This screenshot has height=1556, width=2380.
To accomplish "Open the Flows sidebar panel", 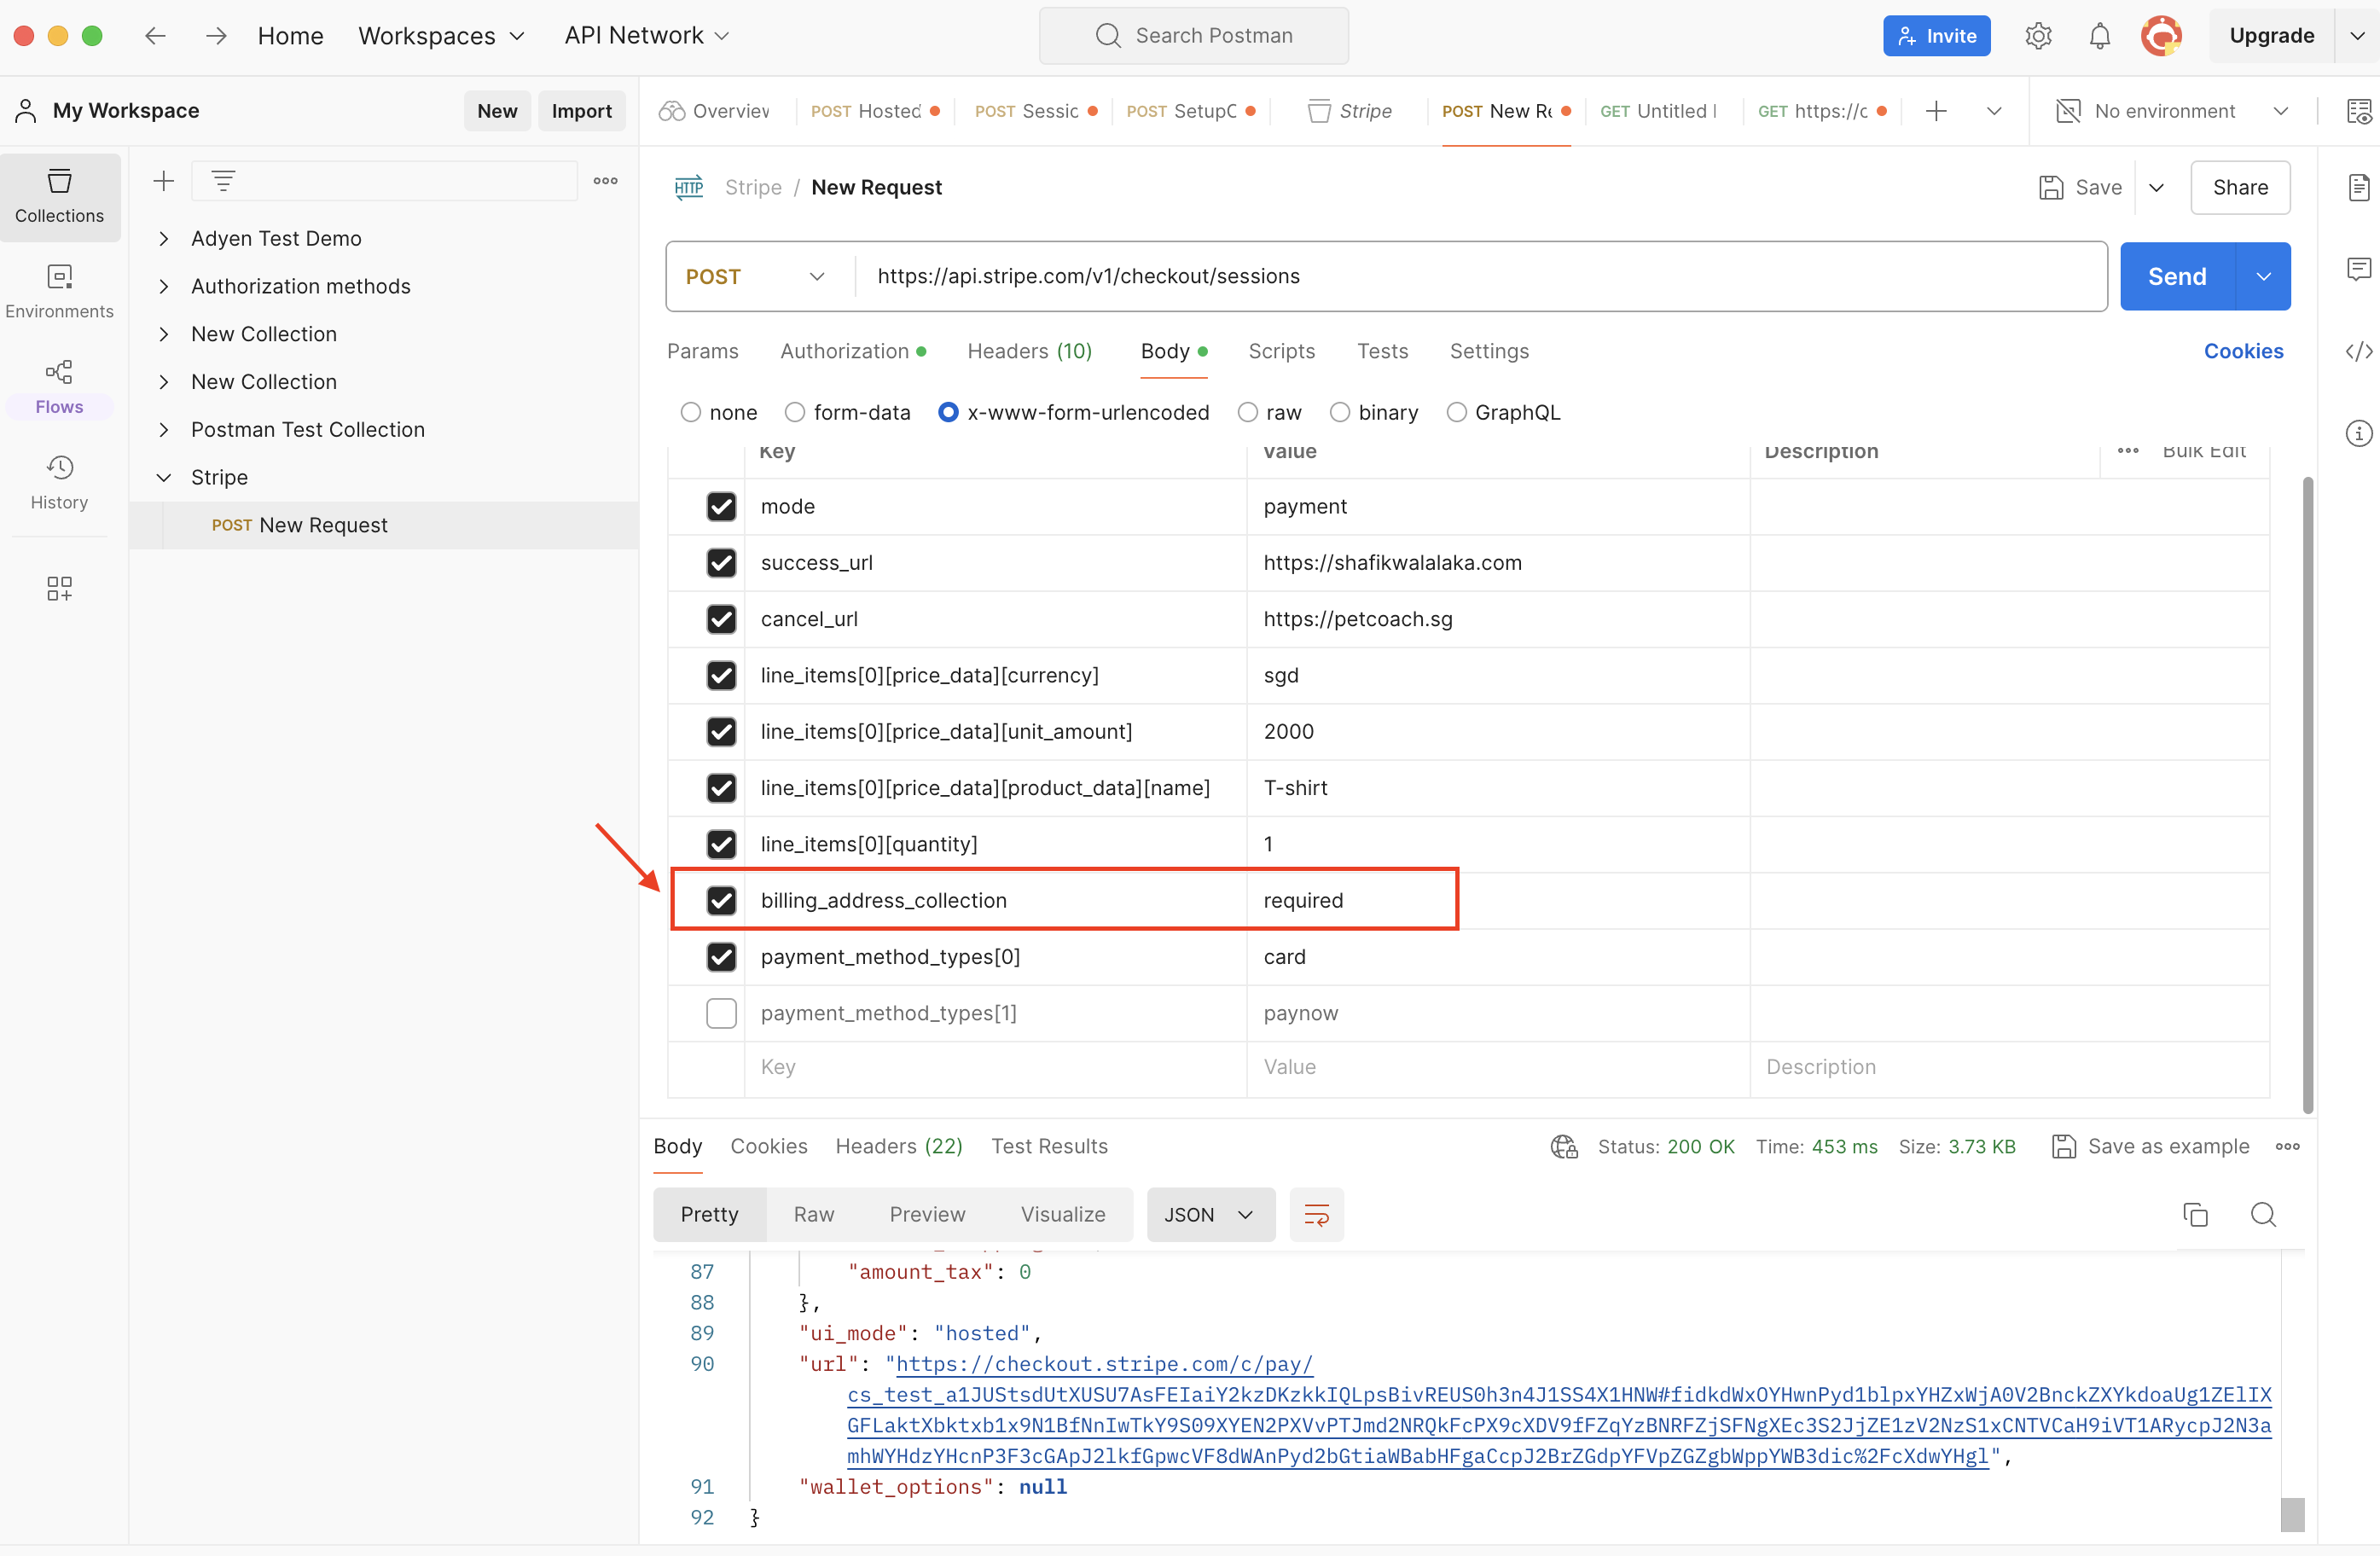I will click(59, 387).
